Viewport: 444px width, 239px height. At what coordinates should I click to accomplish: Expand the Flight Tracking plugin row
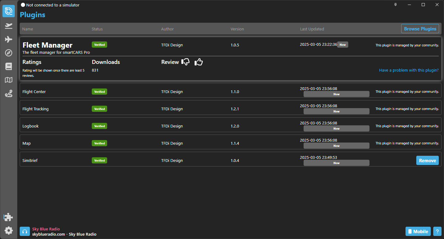click(231, 108)
